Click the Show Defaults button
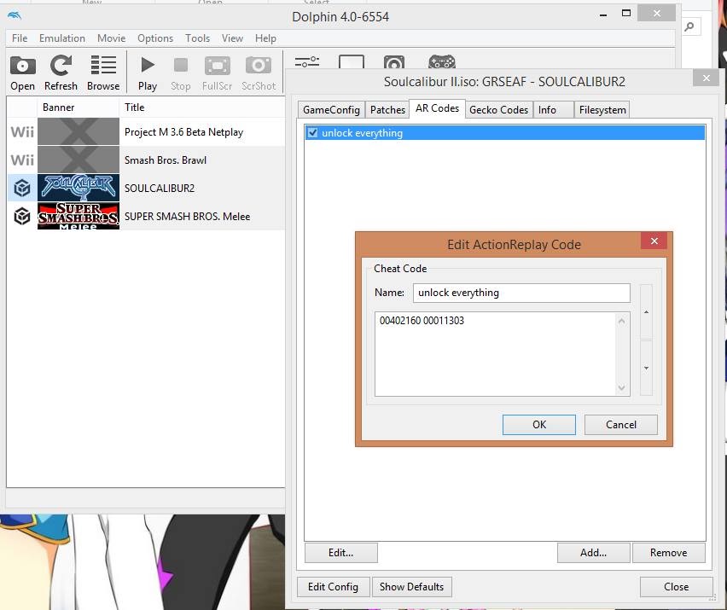 [x=412, y=587]
